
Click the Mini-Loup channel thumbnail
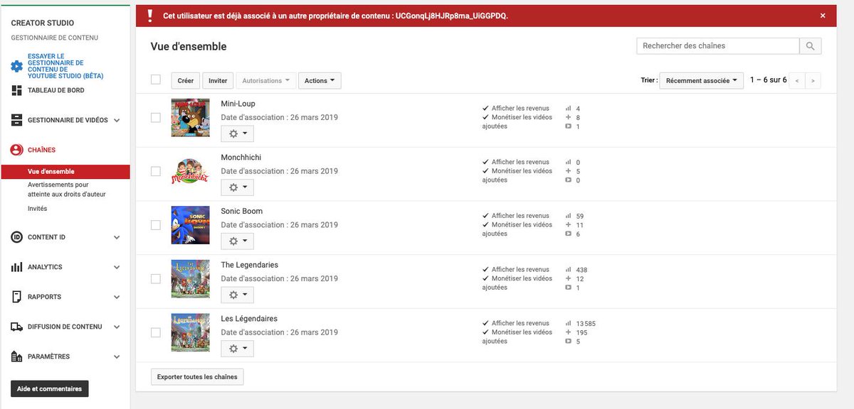191,118
